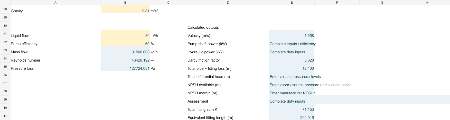Select row 29 header

pos(5,17)
